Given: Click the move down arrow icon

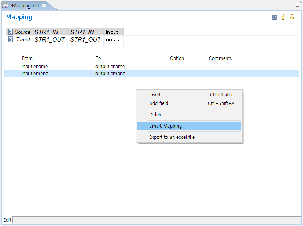Looking at the screenshot, I should point(292,18).
